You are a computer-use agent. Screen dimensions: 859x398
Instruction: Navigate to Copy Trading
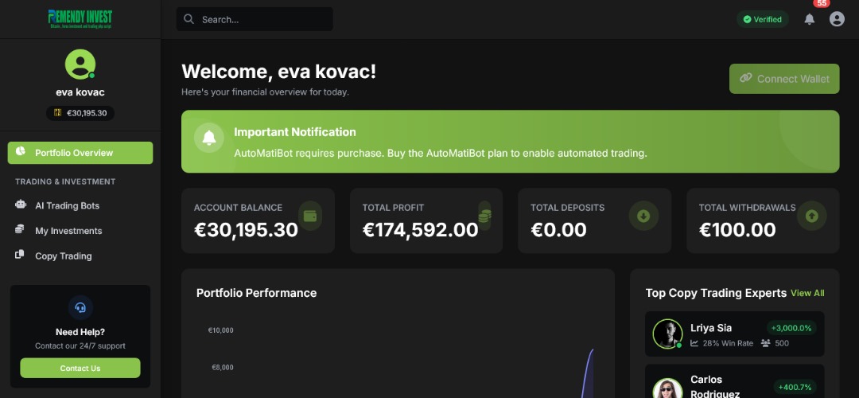click(x=63, y=256)
